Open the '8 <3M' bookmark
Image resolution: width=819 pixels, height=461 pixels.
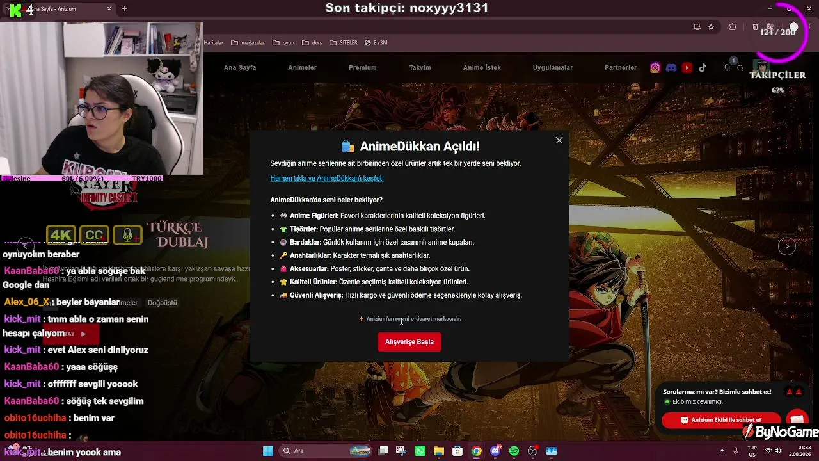[x=376, y=43]
